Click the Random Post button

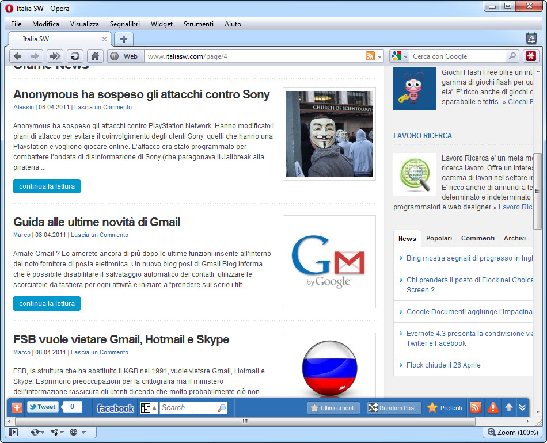394,408
